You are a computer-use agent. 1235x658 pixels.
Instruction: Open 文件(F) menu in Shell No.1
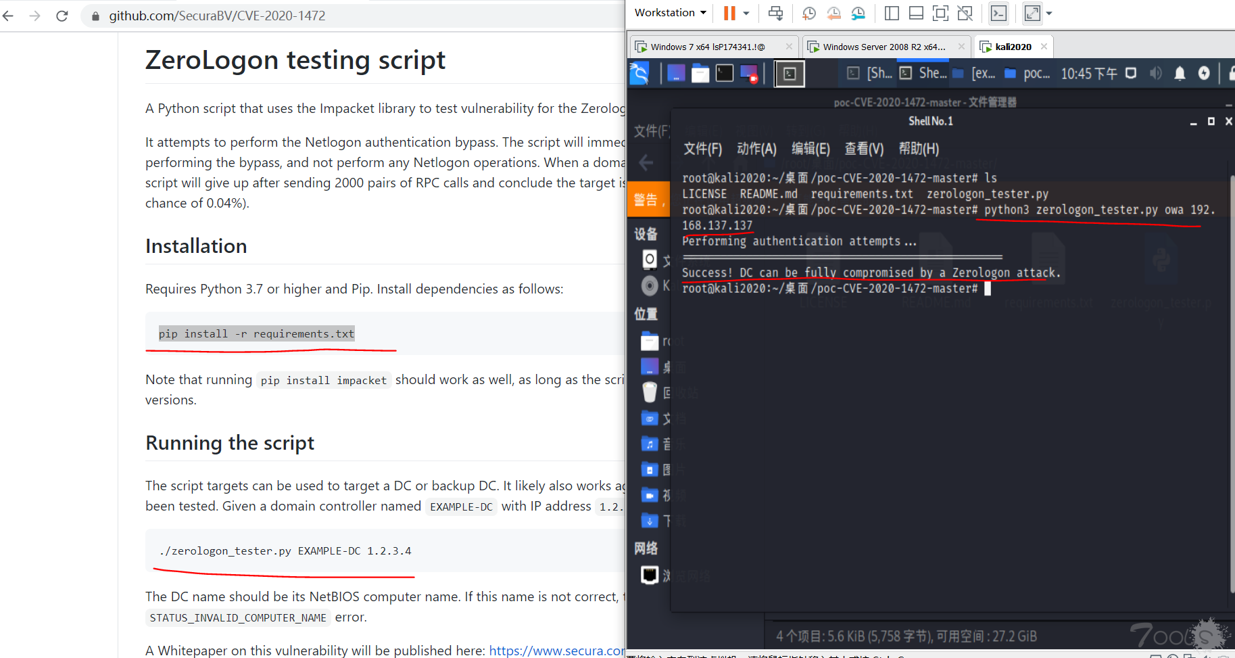click(x=702, y=149)
